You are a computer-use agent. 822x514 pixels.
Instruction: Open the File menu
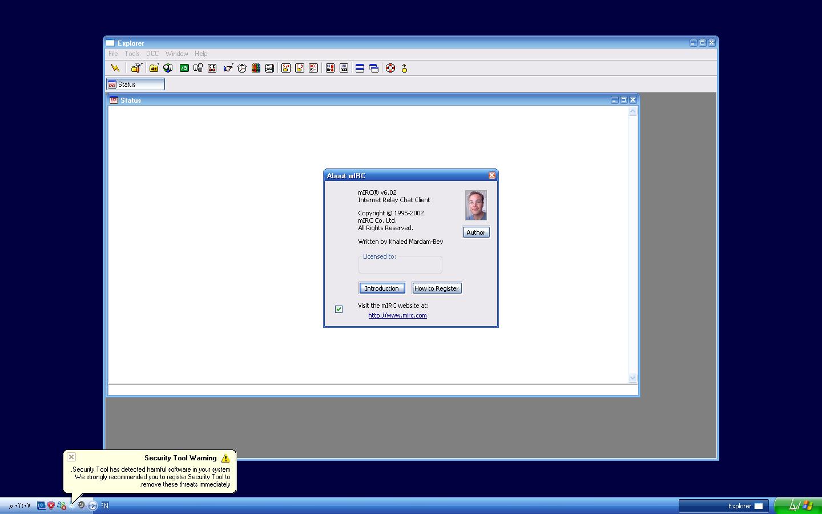[x=113, y=54]
